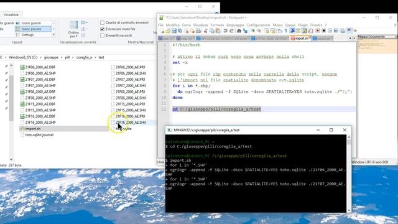Redo edit in Notepad++ toolbar
The image size is (398, 224).
(x=231, y=31)
